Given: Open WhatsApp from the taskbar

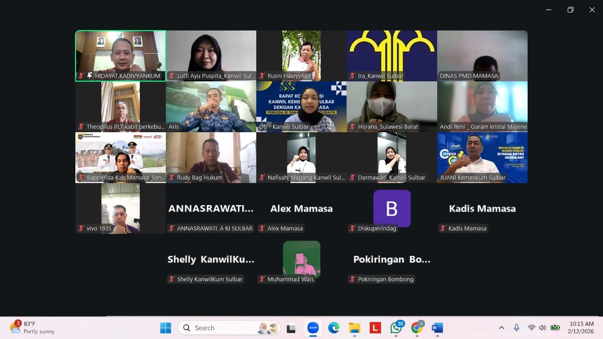Looking at the screenshot, I should (396, 328).
